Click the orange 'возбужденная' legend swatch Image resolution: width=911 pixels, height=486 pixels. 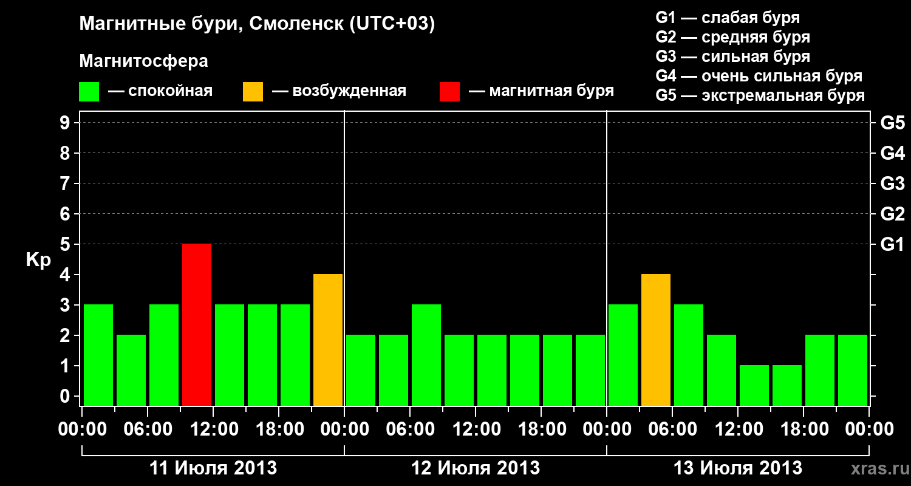pos(253,92)
